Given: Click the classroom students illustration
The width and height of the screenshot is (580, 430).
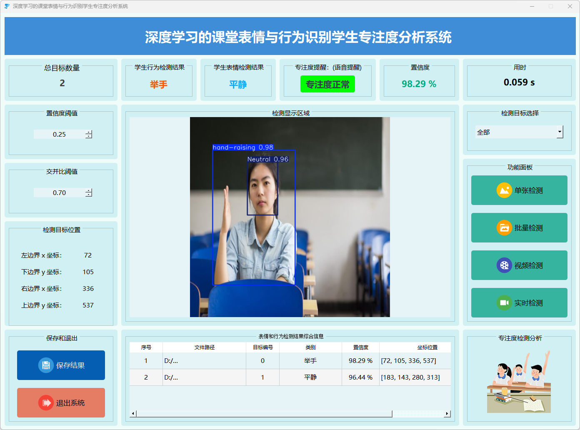Looking at the screenshot, I should pyautogui.click(x=519, y=382).
